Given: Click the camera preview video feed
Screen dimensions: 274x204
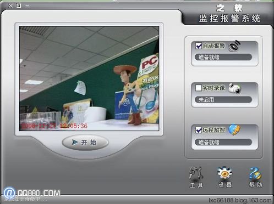Looking at the screenshot, I should coord(89,78).
